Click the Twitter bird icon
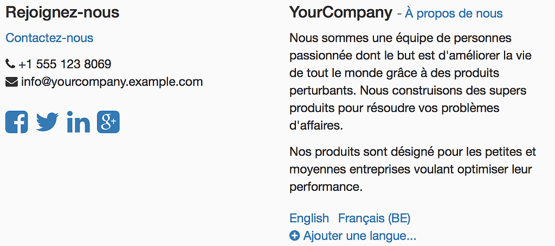555x246 pixels. [47, 122]
